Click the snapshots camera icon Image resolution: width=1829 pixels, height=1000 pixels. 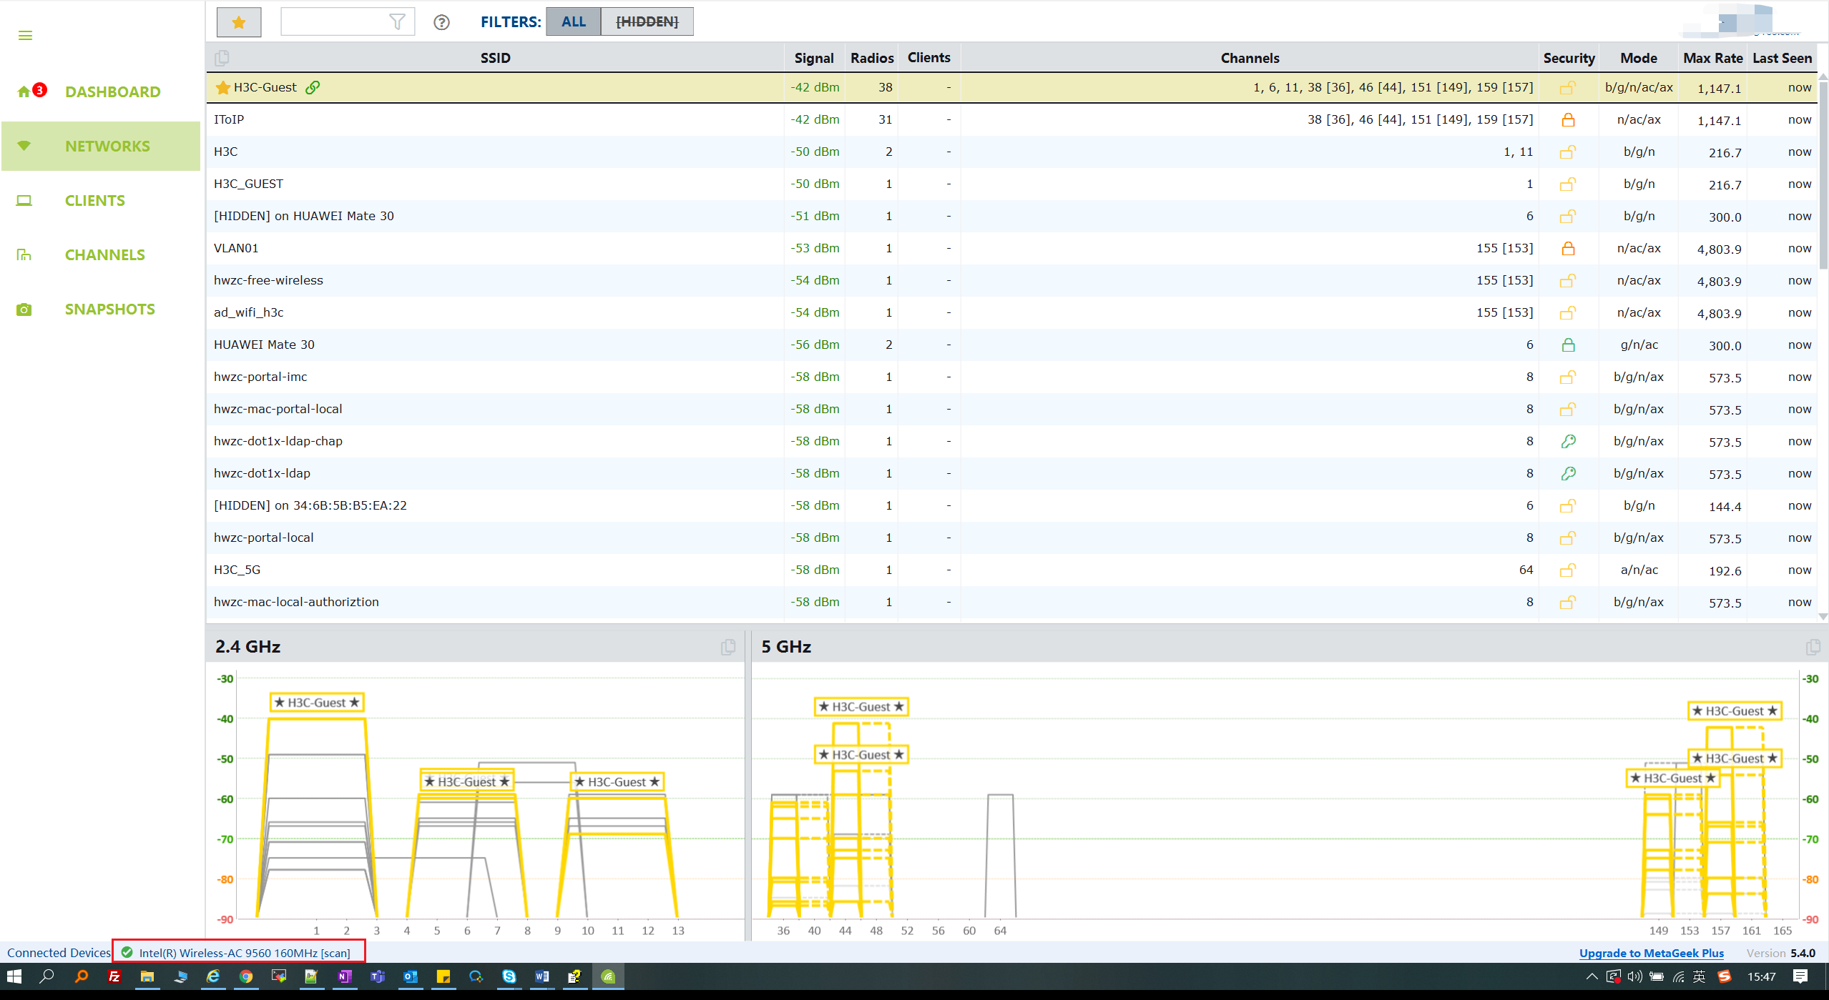pos(24,309)
